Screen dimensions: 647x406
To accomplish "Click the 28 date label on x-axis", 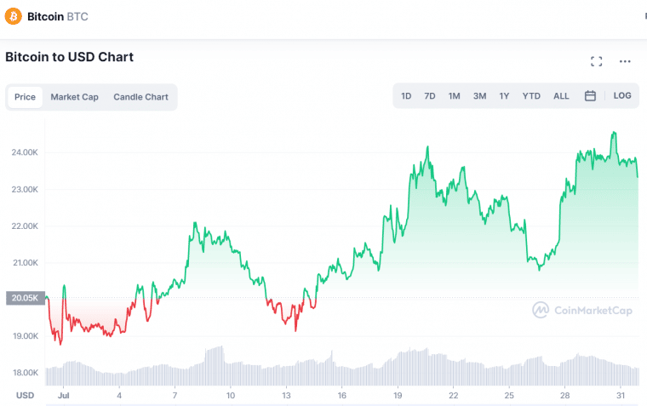I will coord(564,395).
